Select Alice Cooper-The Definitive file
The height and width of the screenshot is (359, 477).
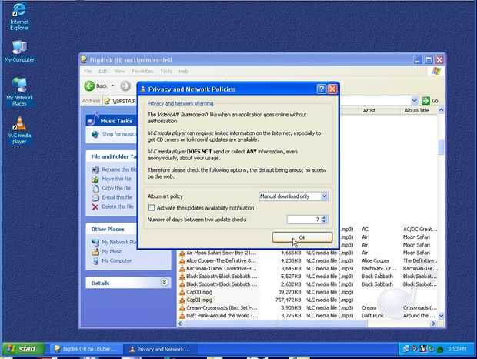tap(221, 260)
